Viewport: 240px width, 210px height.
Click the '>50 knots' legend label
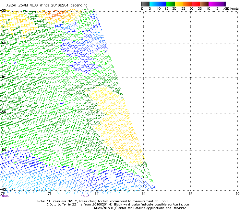(231, 9)
